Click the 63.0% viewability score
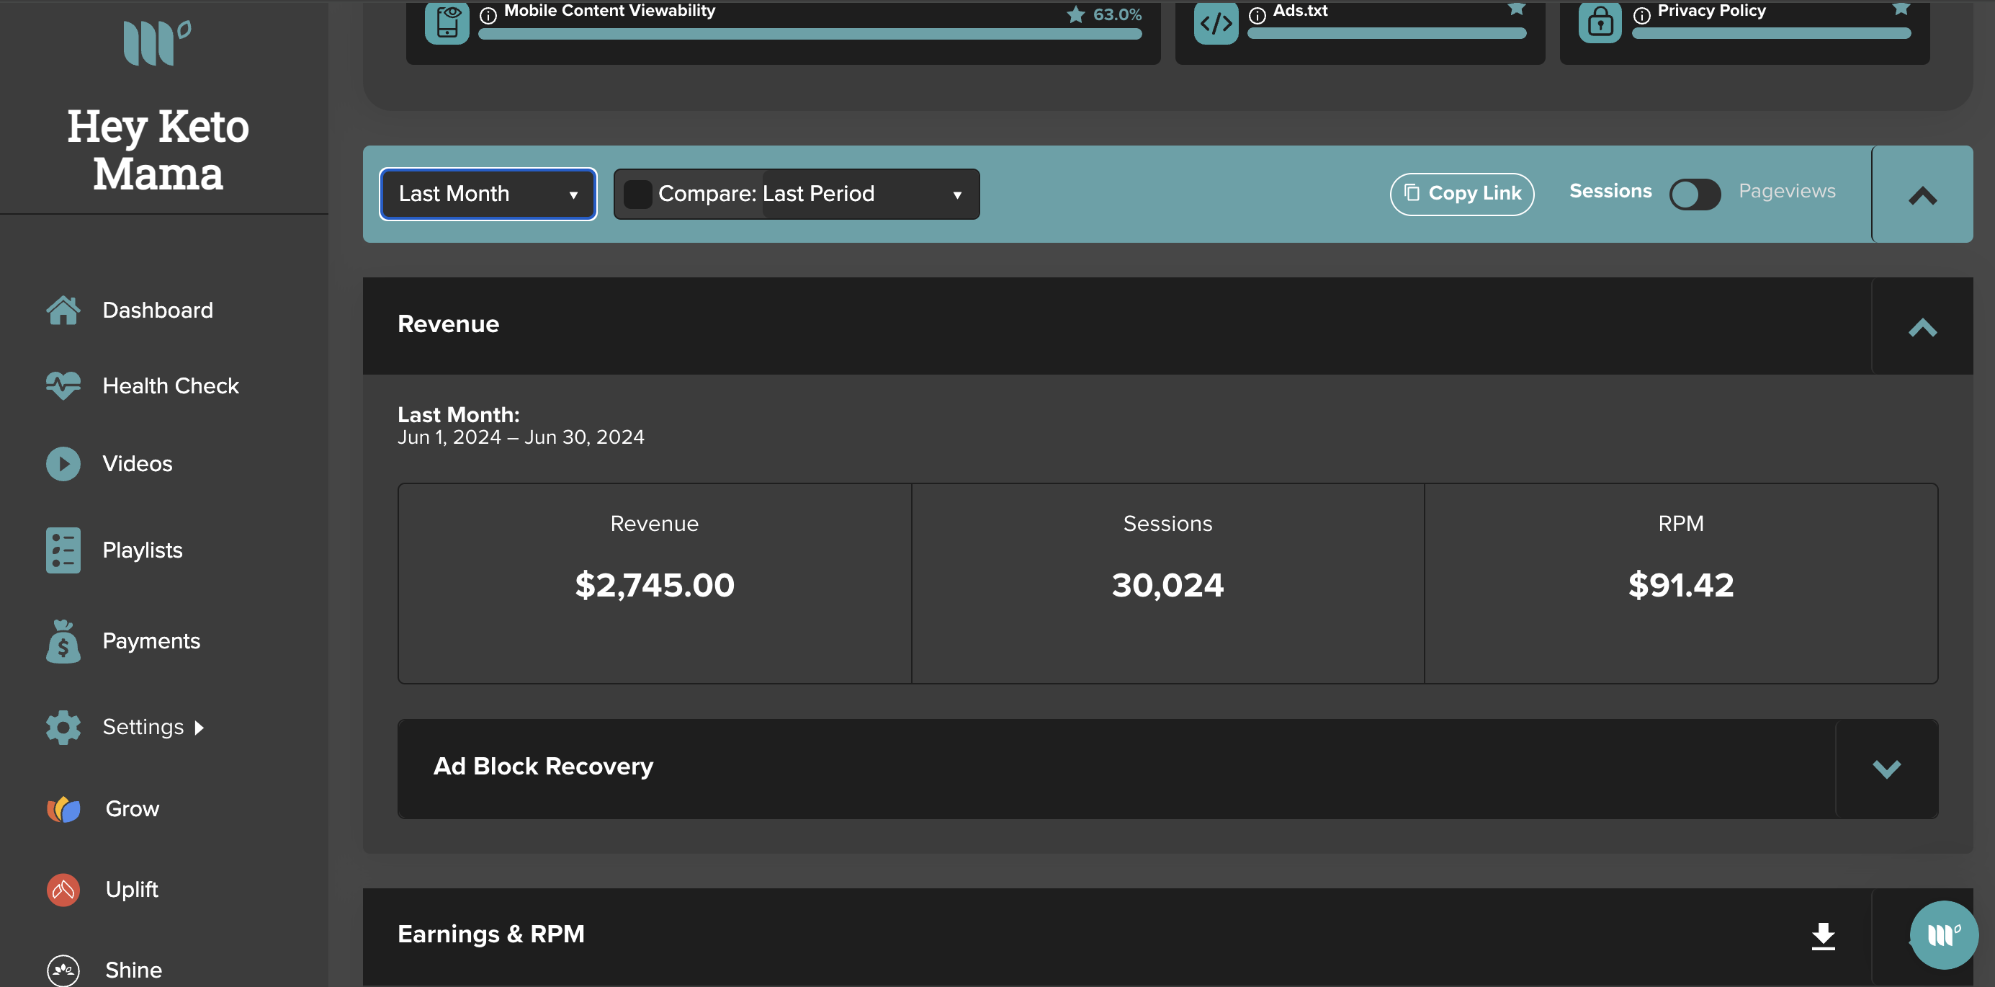The width and height of the screenshot is (1995, 987). [x=1117, y=14]
